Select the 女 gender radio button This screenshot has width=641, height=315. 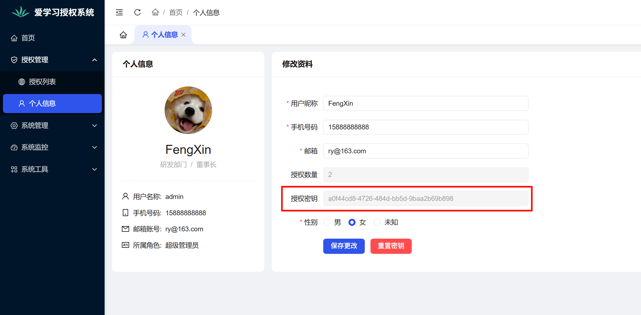tap(352, 222)
